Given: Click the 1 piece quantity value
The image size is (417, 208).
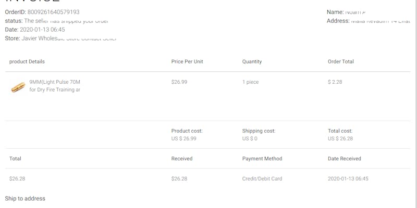Looking at the screenshot, I should click(x=250, y=82).
